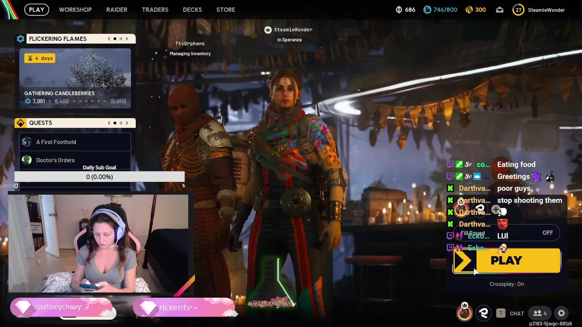Start matchmaking with yellow PLAY button

coord(507,261)
